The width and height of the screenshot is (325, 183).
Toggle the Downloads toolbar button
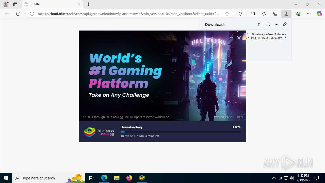[x=286, y=14]
